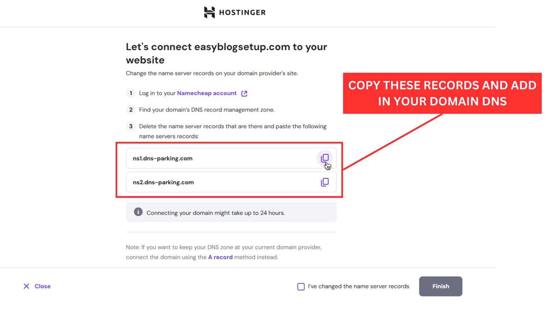This screenshot has width=559, height=314.
Task: Click the X icon next to Close
Action: 26,286
